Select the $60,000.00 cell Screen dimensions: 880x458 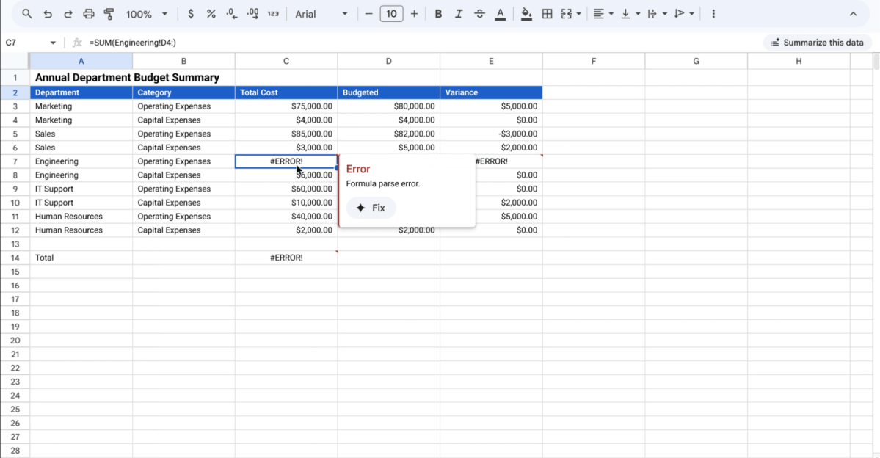pos(286,189)
